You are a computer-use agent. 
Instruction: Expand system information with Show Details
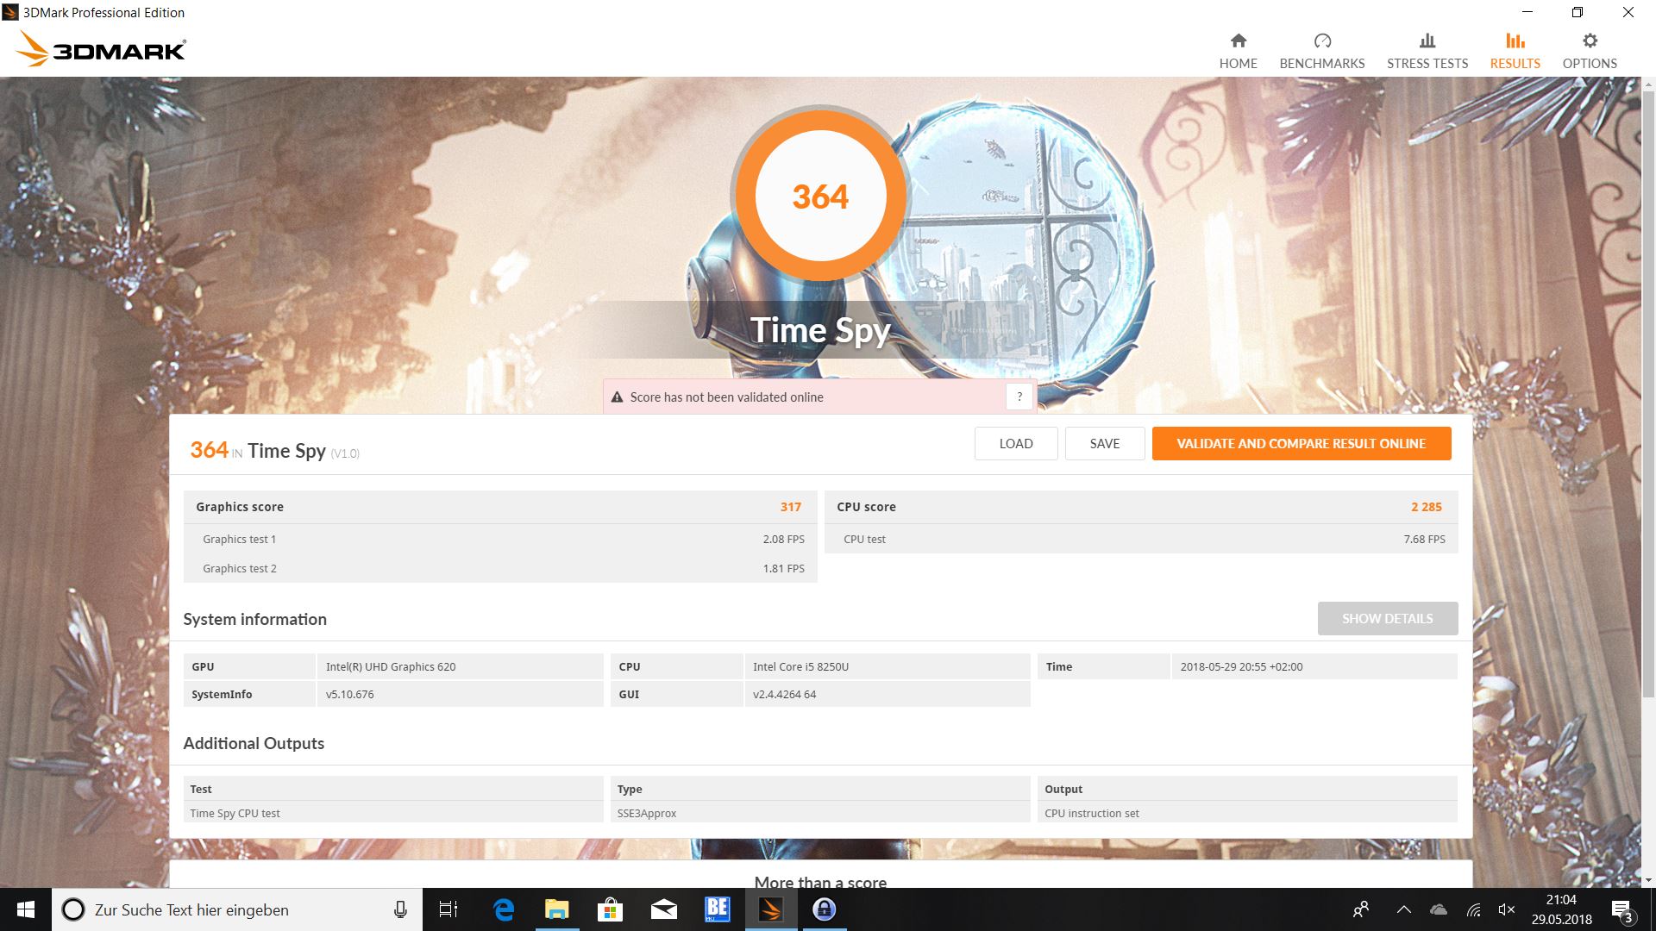coord(1387,618)
